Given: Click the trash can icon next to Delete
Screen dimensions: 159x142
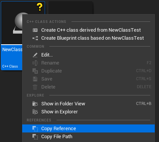Looking at the screenshot, I should coord(35,87).
